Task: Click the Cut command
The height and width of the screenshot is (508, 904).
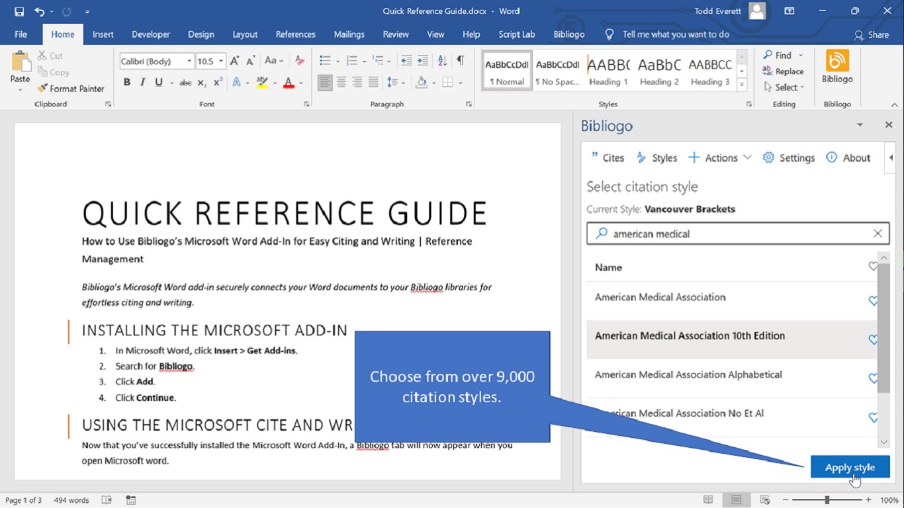Action: tap(50, 56)
